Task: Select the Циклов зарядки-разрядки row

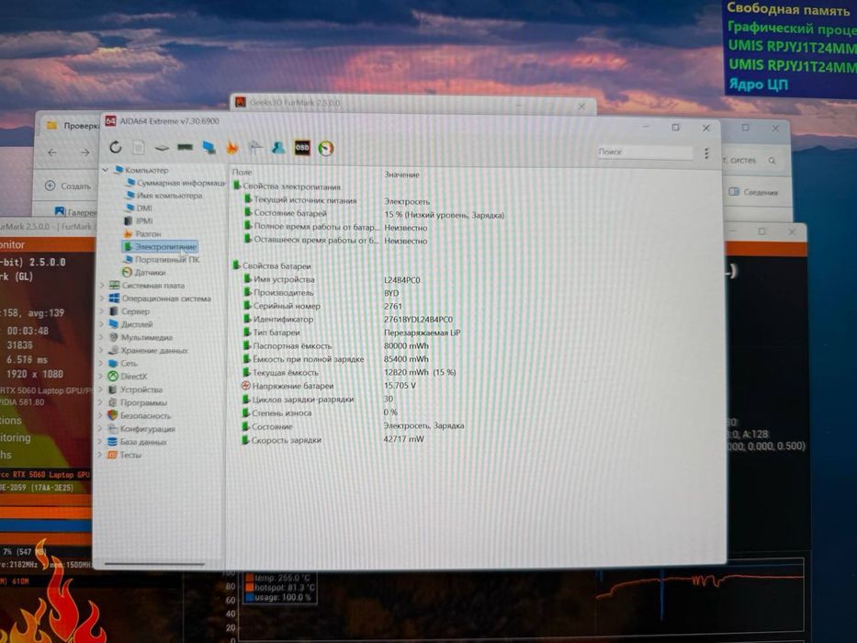Action: tap(318, 400)
